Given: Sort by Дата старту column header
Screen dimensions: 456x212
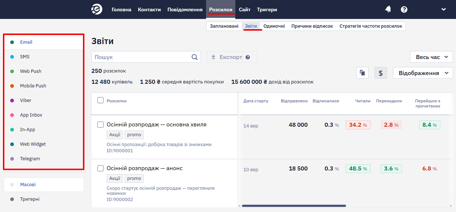Looking at the screenshot, I should coord(256,101).
